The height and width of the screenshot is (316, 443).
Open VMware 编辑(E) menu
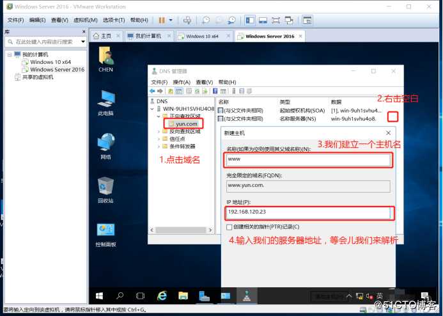point(37,20)
